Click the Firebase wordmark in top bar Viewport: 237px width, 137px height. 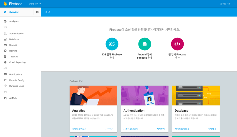pos(16,4)
